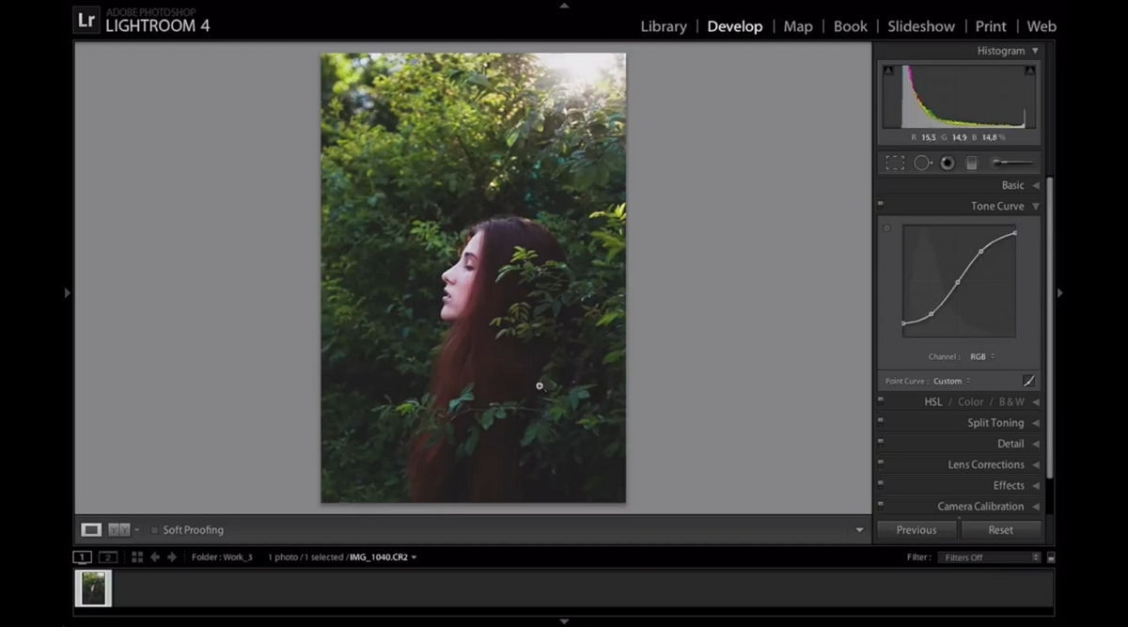Click the top-right tone curve endpoint
The height and width of the screenshot is (627, 1128).
coord(1015,232)
